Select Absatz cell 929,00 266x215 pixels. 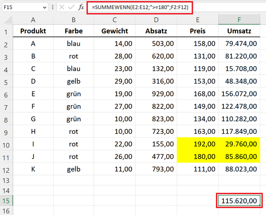pos(156,94)
